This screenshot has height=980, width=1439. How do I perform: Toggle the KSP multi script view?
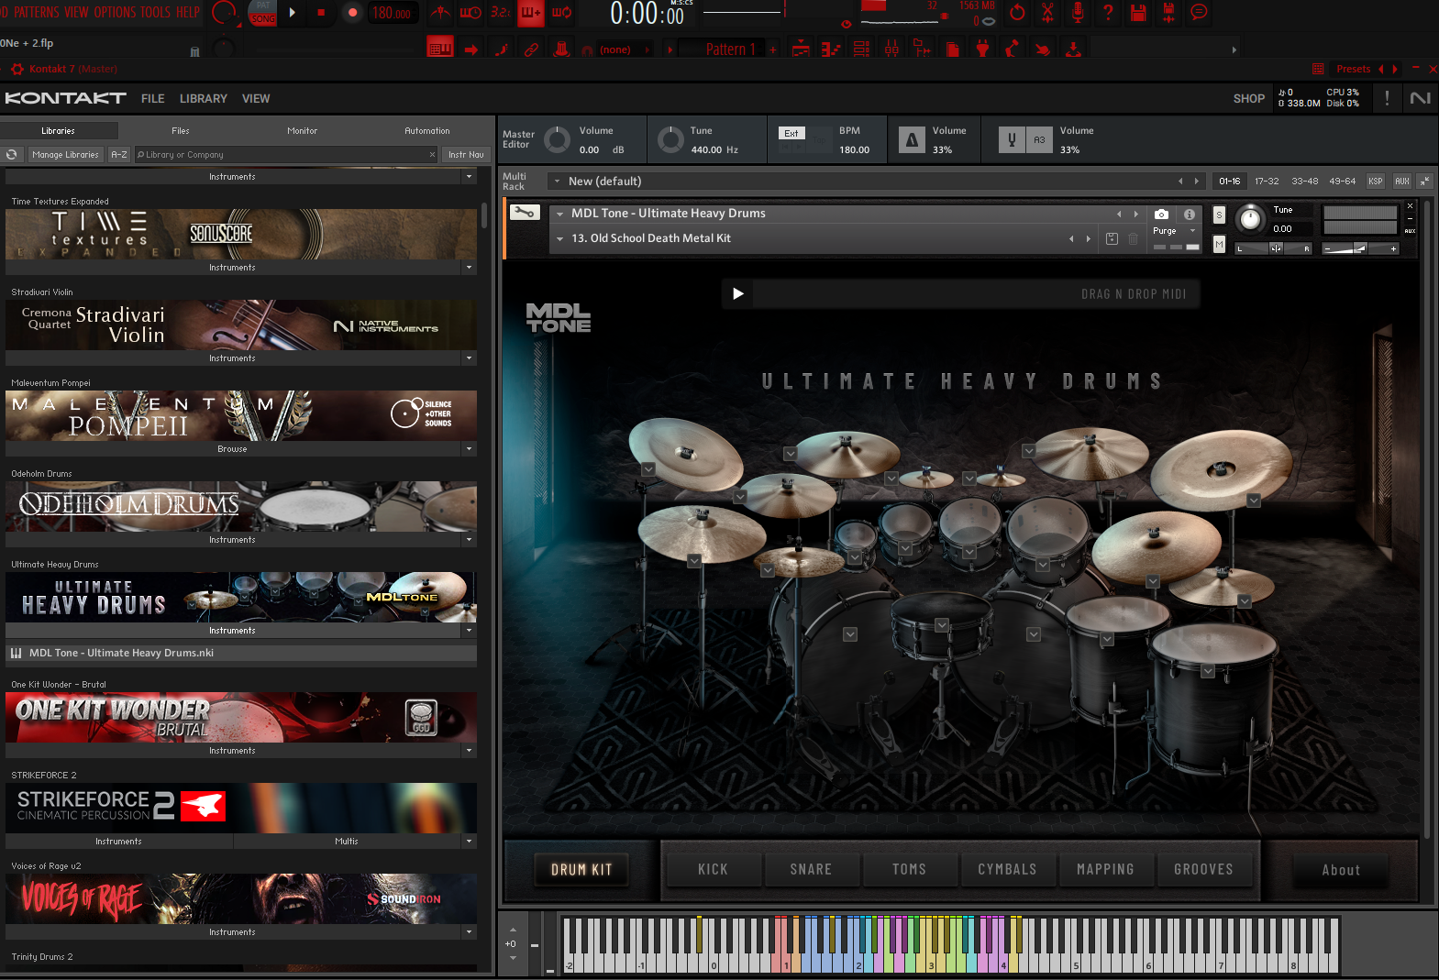click(1376, 181)
